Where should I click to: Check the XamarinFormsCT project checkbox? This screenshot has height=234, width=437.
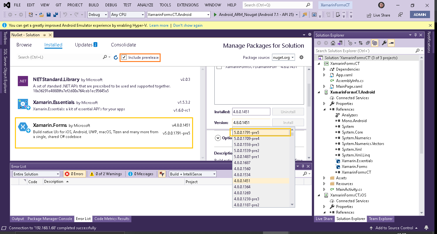219,67
